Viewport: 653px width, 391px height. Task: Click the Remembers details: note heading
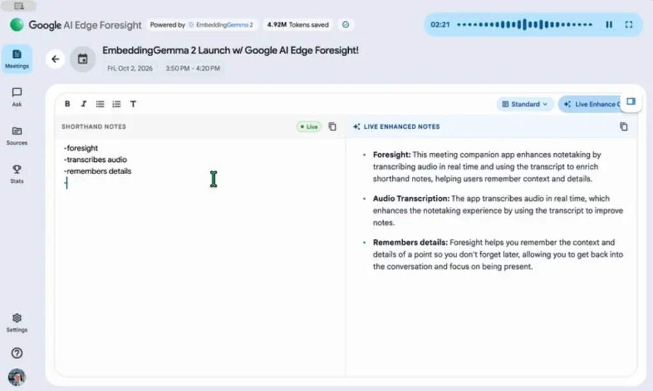(410, 242)
